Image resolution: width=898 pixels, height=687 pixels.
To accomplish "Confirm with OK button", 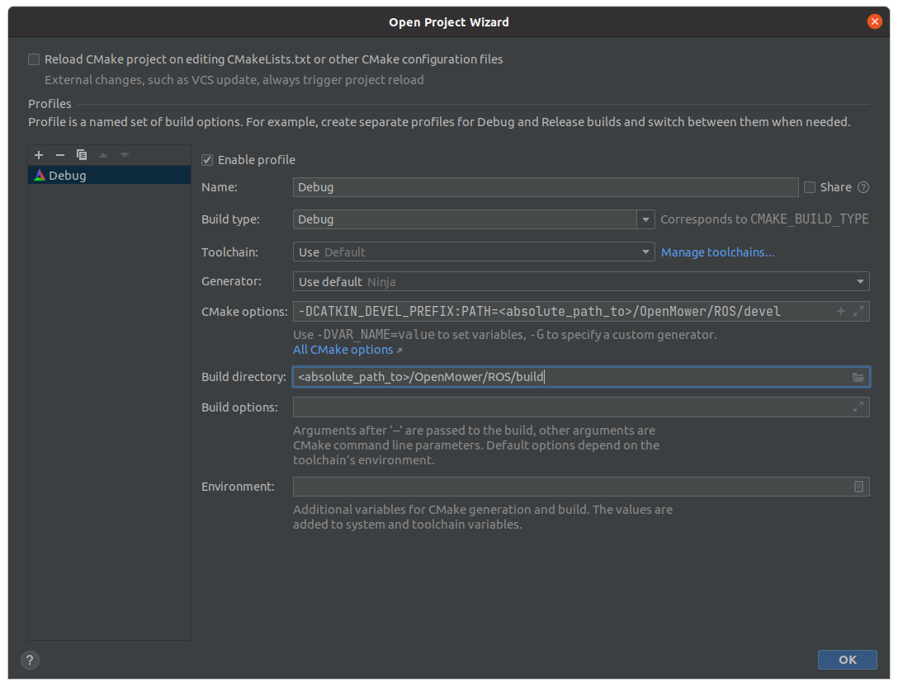I will pos(847,660).
